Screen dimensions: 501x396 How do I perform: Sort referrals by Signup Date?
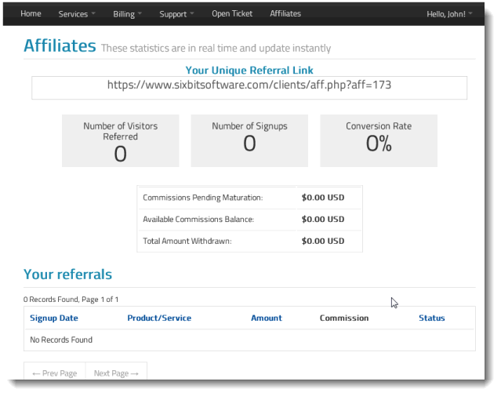click(54, 318)
